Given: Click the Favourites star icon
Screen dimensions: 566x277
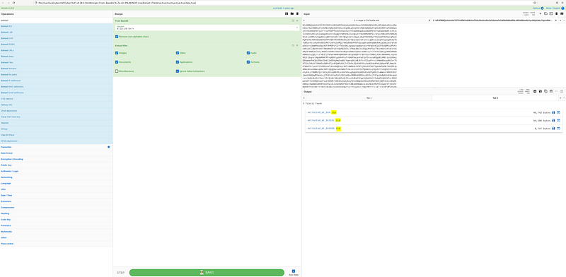Looking at the screenshot, I should coord(109,147).
